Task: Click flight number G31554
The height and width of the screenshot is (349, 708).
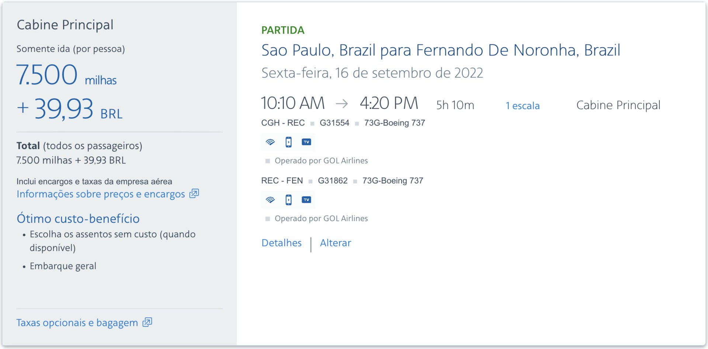Action: [x=334, y=123]
